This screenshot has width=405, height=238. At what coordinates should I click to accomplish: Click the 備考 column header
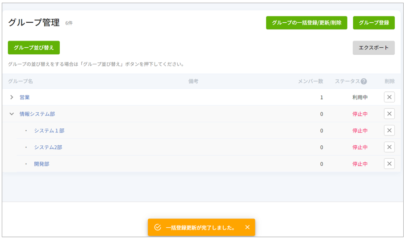click(x=193, y=81)
